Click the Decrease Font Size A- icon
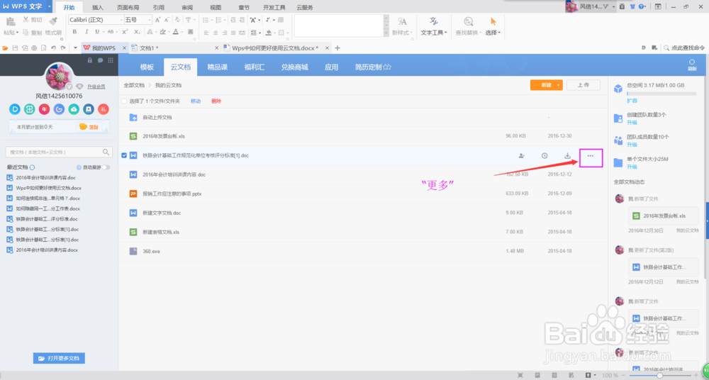 (167, 20)
